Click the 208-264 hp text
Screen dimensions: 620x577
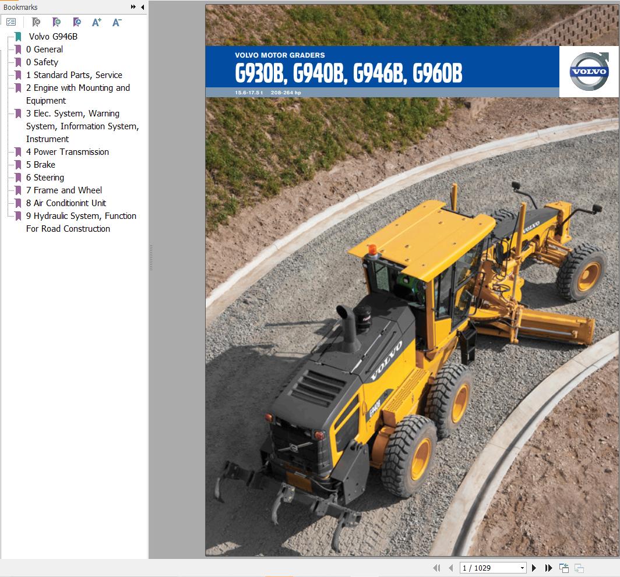[x=286, y=93]
